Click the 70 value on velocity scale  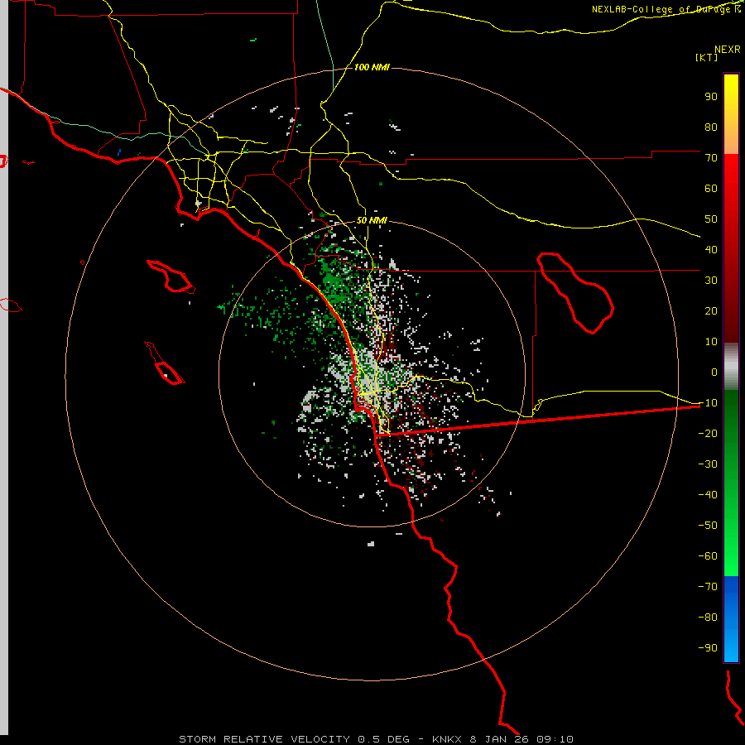(x=711, y=158)
